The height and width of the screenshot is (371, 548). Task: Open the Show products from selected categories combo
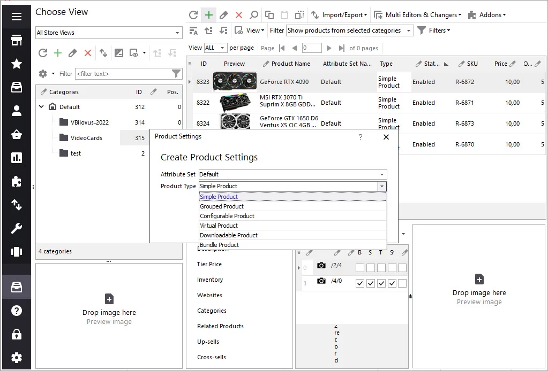[350, 30]
